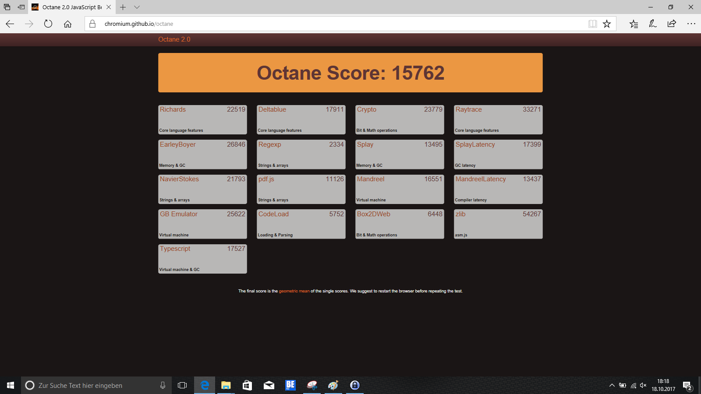Viewport: 701px width, 394px height.
Task: Close the Octane 2.0 JavaScript tab
Action: 109,7
